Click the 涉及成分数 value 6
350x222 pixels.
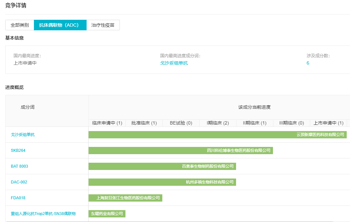(308, 63)
